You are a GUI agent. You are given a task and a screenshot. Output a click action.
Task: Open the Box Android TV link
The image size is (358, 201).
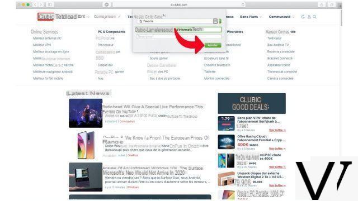pyautogui.click(x=278, y=45)
